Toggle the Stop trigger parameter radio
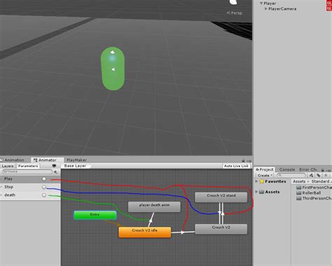 click(x=44, y=187)
